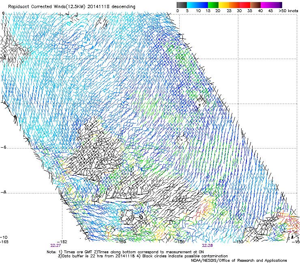Click the '-8' latitude axis label
This screenshot has height=263, width=300.
(x=3, y=192)
